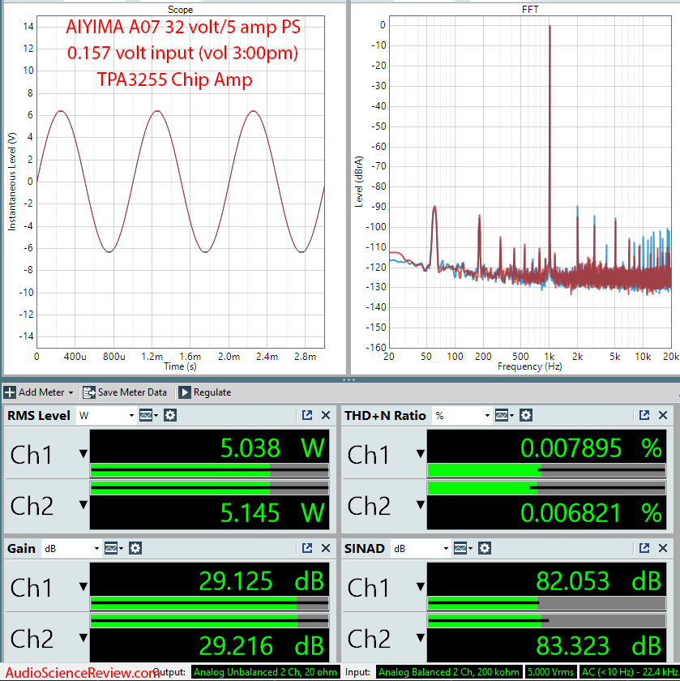The height and width of the screenshot is (681, 680).
Task: Open the SINAD unit dropdown showing dB
Action: tap(421, 549)
